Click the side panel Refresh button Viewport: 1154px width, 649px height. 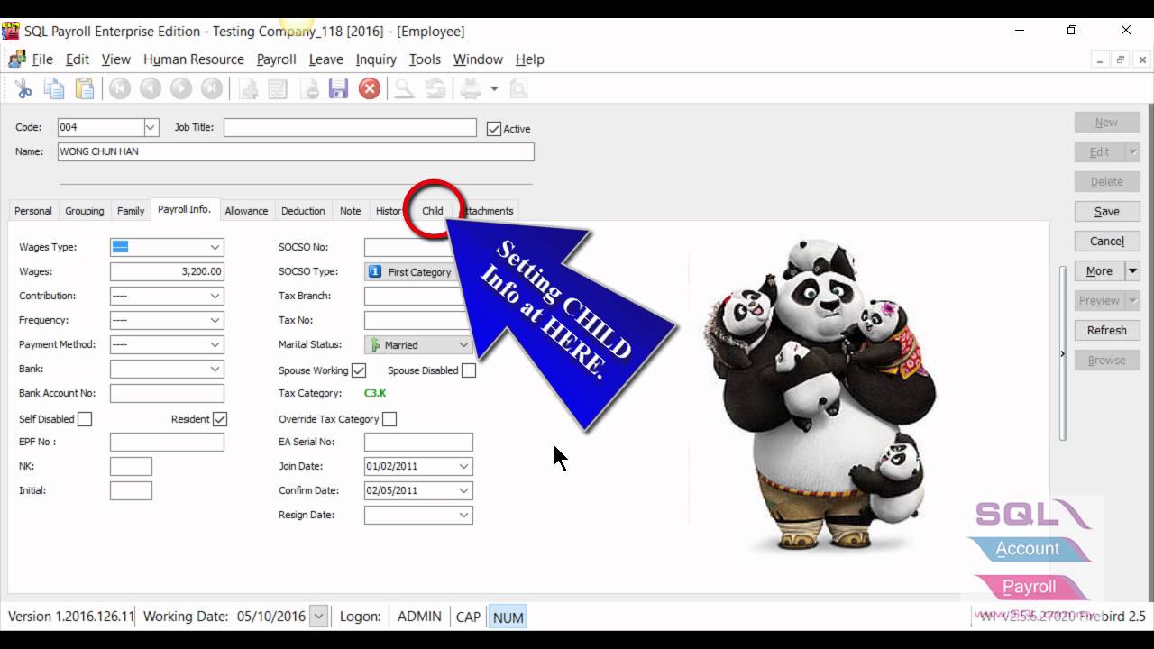(x=1107, y=331)
